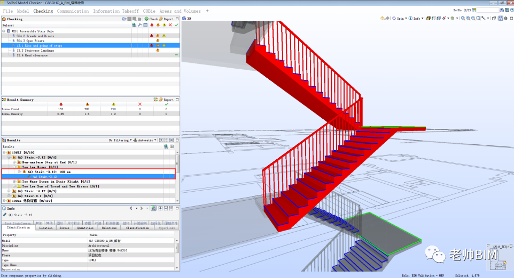Click the Zoom Out magnifier icon

tap(473, 18)
